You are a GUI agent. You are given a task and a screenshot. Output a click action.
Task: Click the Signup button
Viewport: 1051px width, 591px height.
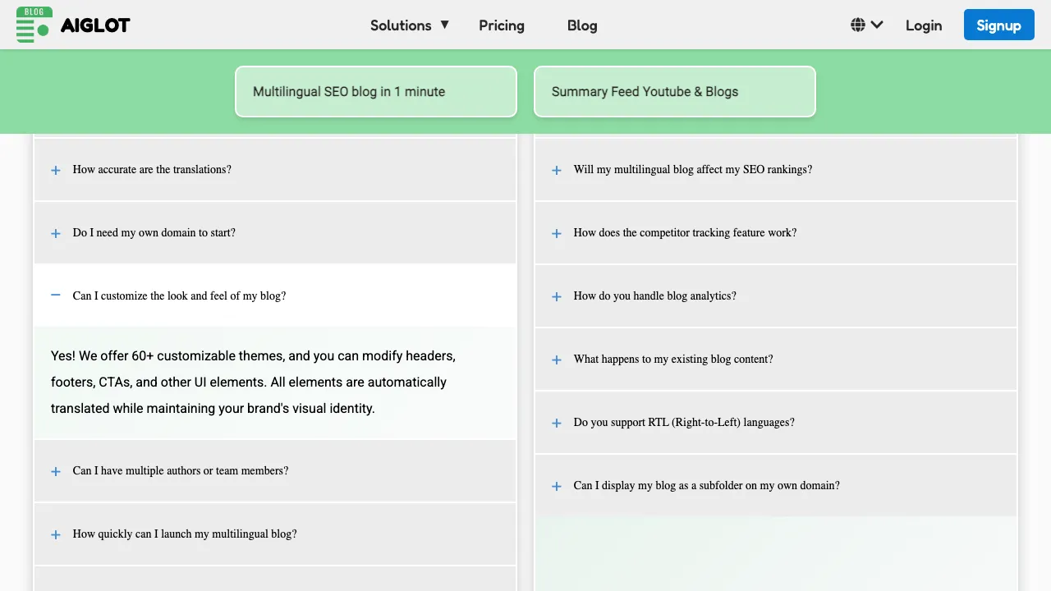pyautogui.click(x=998, y=25)
